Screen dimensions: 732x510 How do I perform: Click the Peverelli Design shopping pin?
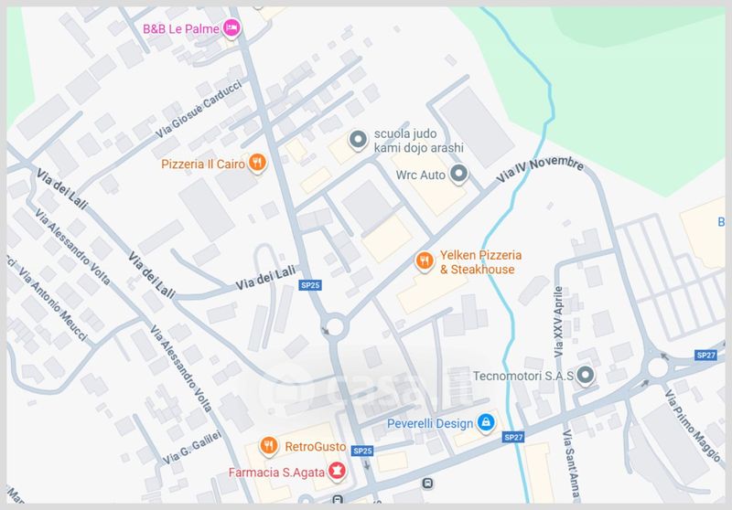point(486,423)
